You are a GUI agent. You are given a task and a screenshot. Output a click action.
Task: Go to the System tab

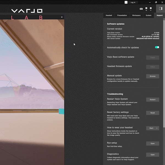coord(148,15)
